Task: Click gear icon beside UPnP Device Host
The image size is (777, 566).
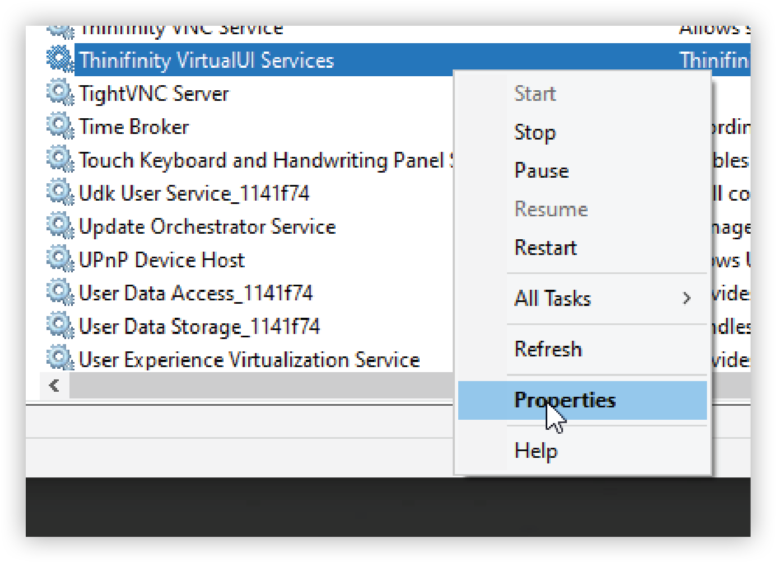Action: pos(60,259)
